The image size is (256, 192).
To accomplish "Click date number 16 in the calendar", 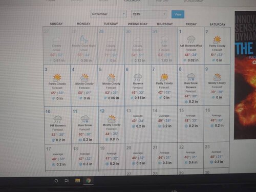I will click(x=207, y=110).
